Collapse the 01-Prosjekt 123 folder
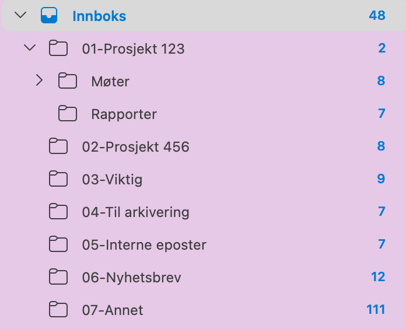406x329 pixels. click(30, 48)
